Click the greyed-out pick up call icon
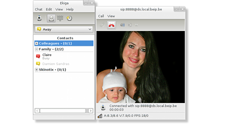Screen dimensions: 225x126 click(x=102, y=25)
